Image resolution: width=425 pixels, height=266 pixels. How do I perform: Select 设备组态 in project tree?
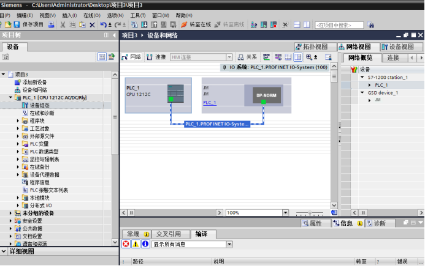click(x=40, y=105)
